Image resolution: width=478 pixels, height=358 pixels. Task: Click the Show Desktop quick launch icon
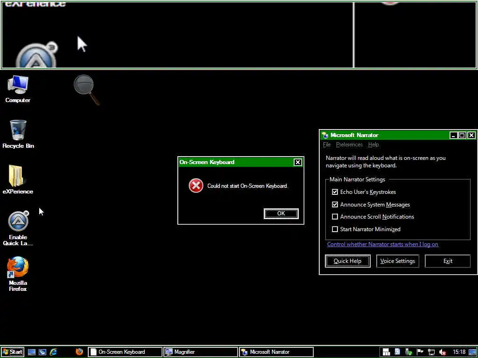tap(32, 352)
